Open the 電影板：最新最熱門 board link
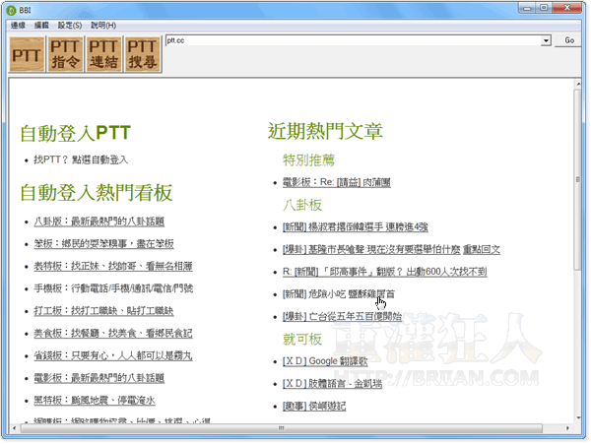 click(x=99, y=378)
